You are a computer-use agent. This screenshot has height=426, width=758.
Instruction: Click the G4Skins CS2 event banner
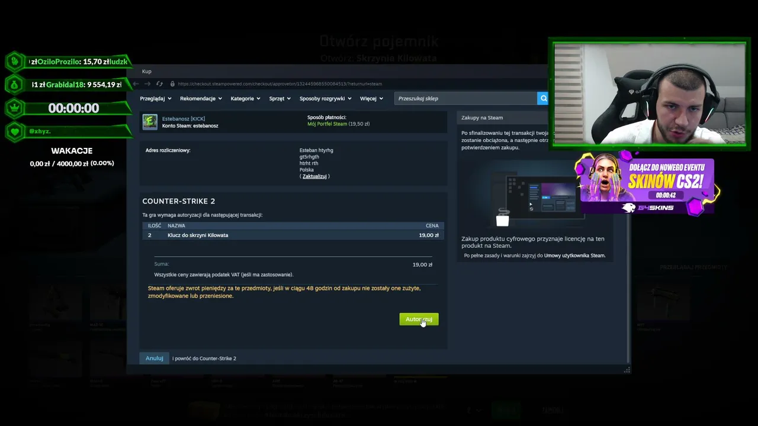[647, 185]
